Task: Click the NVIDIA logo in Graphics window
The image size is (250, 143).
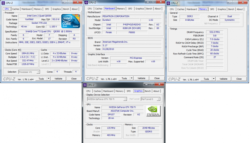Action: pyautogui.click(x=153, y=111)
